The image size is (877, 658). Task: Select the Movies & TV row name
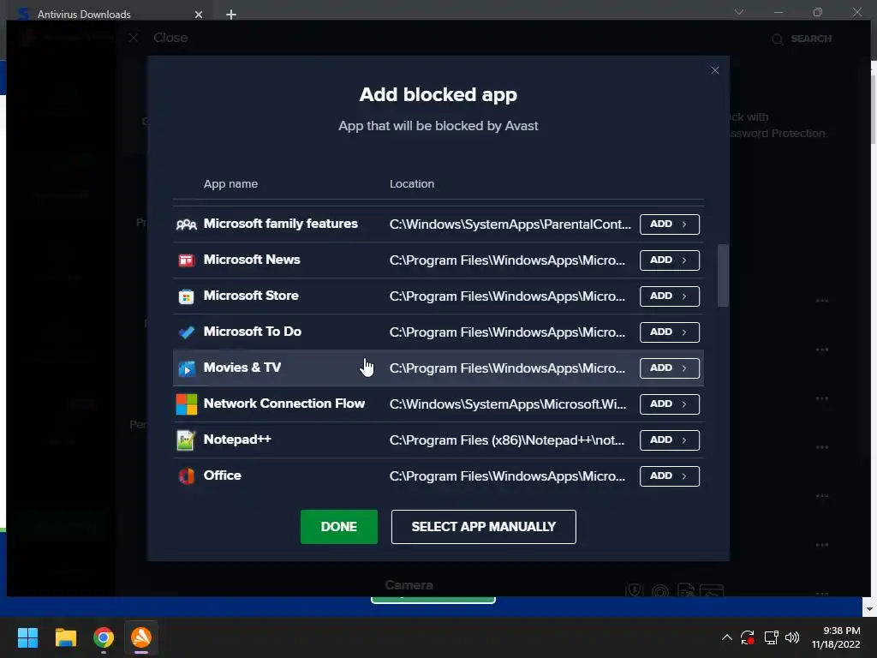pyautogui.click(x=242, y=368)
